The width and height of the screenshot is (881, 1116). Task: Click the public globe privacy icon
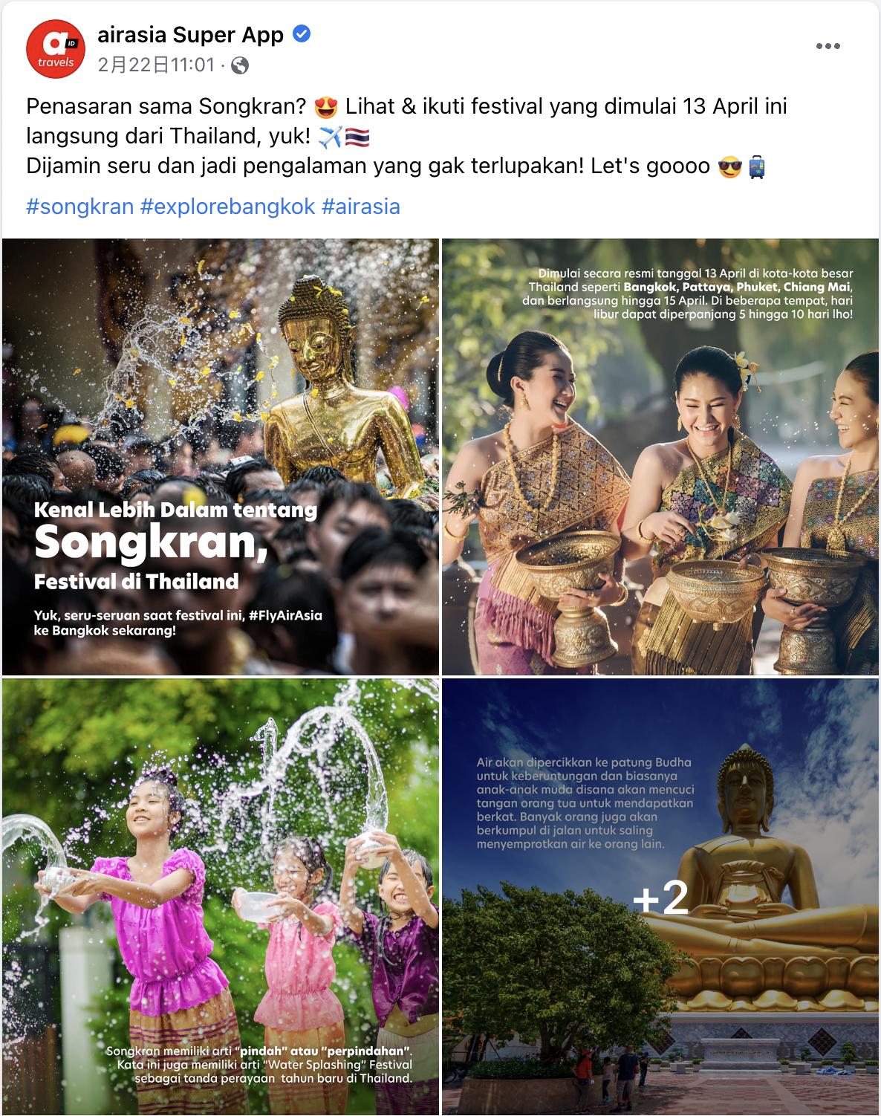[x=240, y=65]
